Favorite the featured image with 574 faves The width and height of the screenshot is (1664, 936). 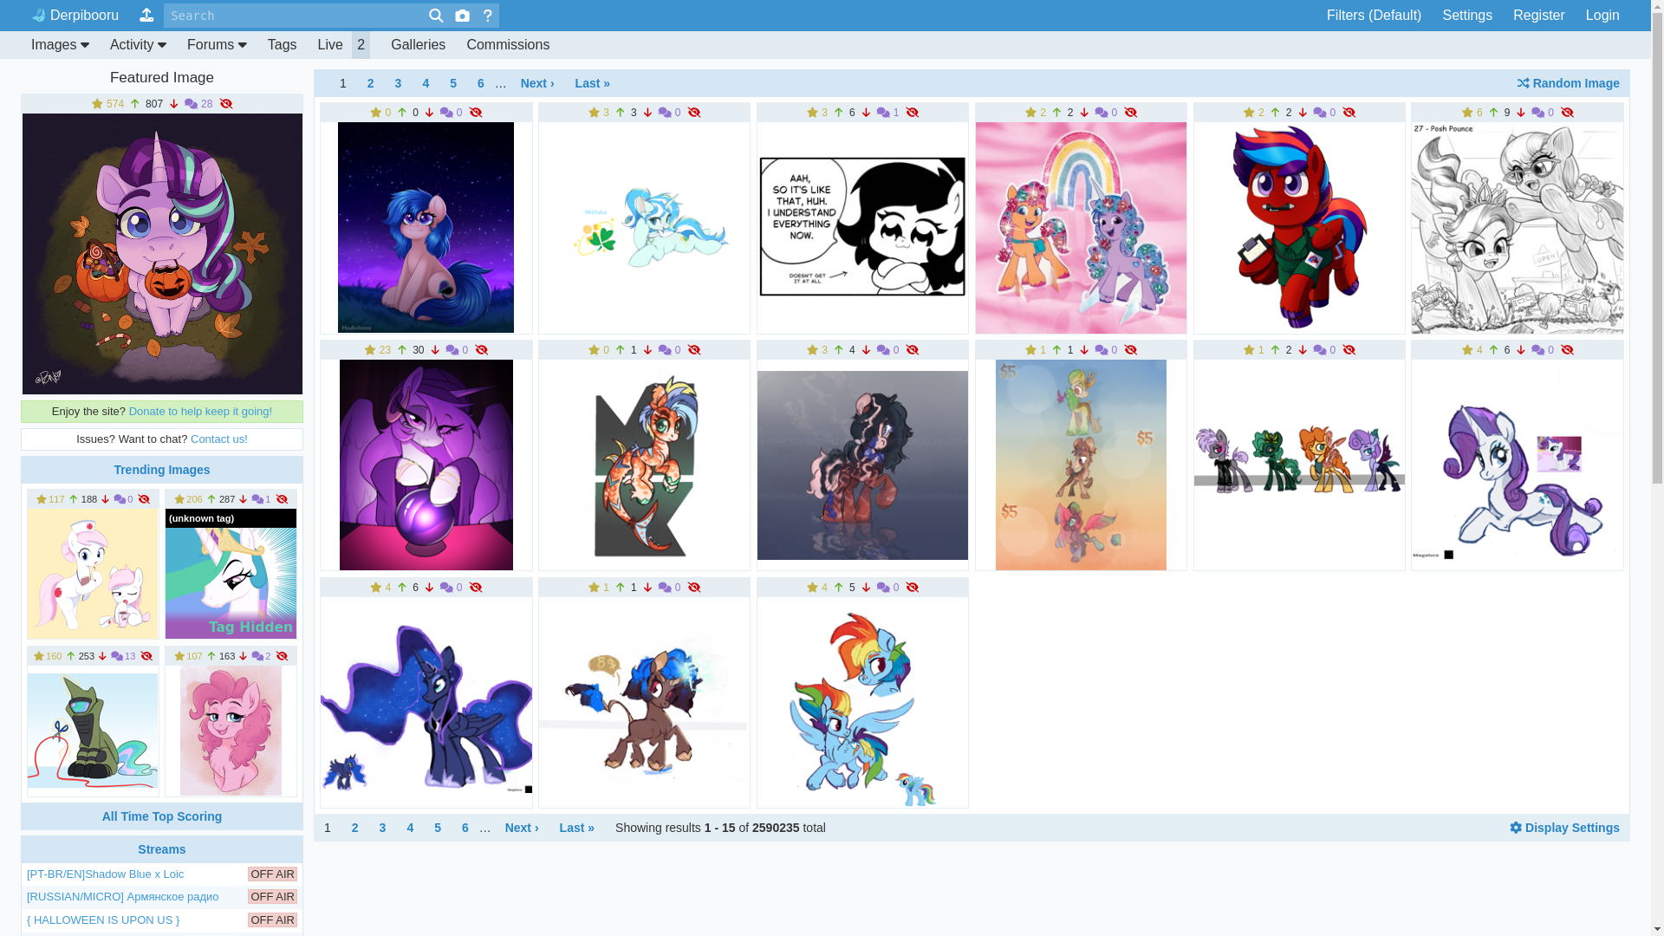(x=98, y=104)
